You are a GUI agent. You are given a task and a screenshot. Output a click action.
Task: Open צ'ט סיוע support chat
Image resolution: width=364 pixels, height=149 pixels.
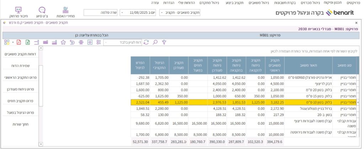point(42,12)
